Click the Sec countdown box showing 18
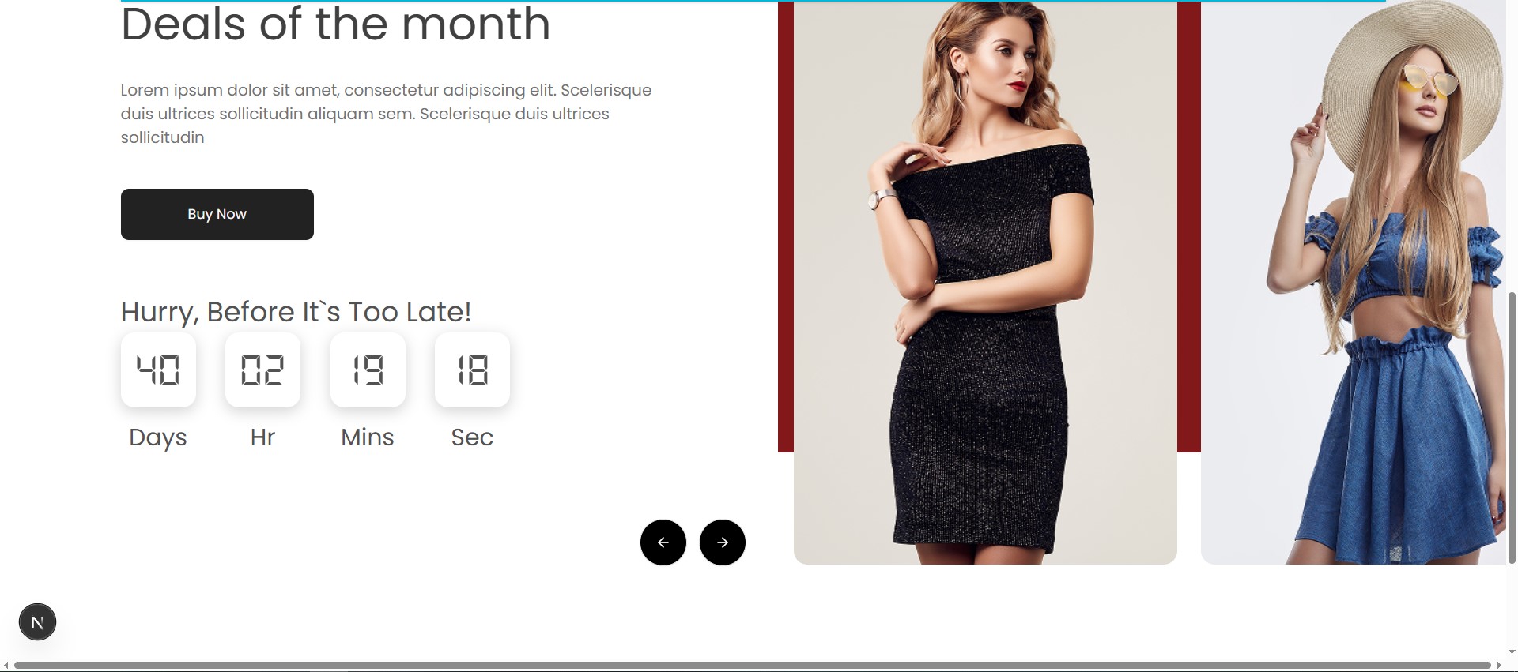 pos(472,370)
